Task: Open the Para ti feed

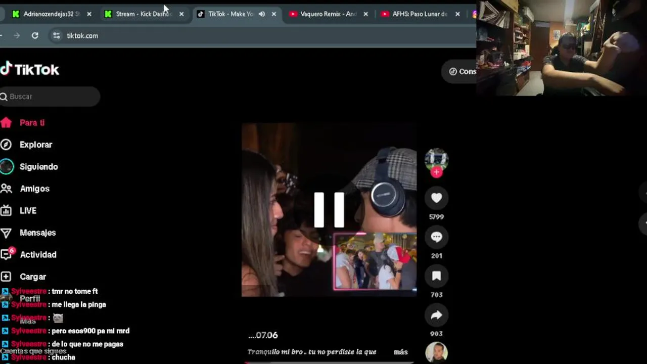Action: 32,123
